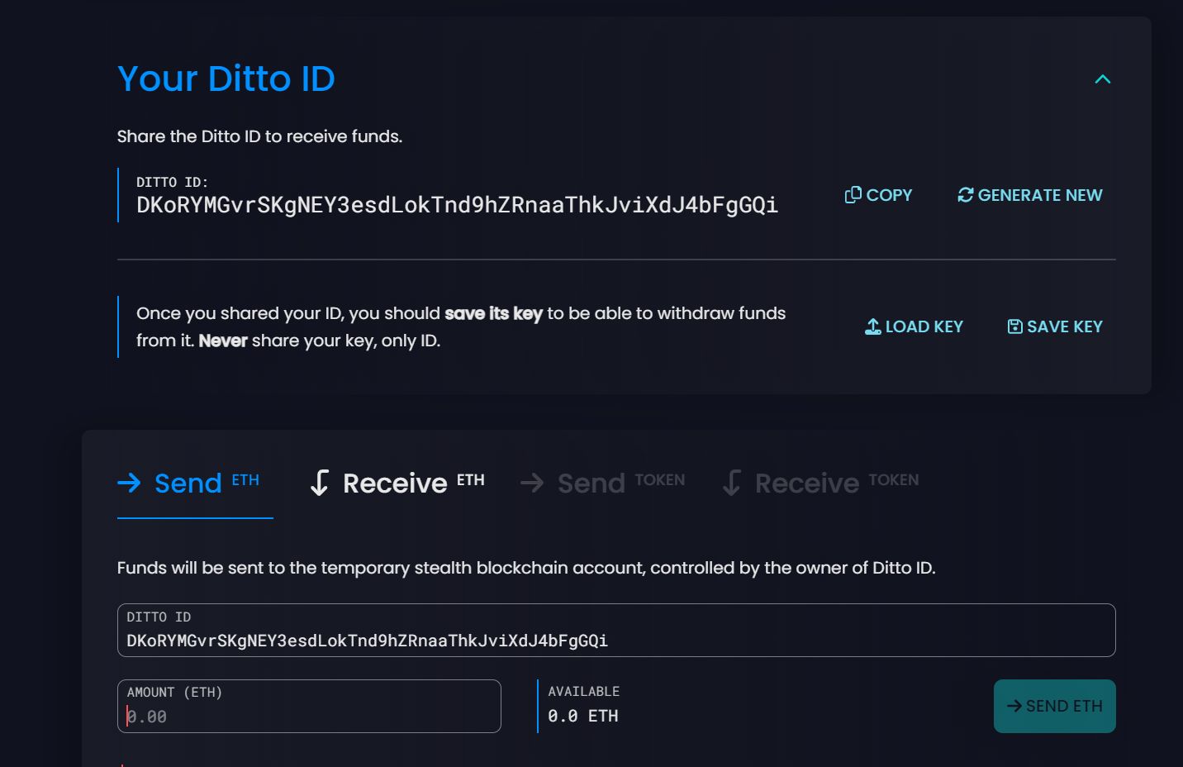This screenshot has width=1183, height=767.
Task: Click the Load Key button
Action: 914,326
